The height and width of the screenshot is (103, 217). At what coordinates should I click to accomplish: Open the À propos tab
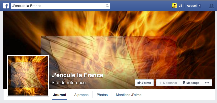click(81, 95)
